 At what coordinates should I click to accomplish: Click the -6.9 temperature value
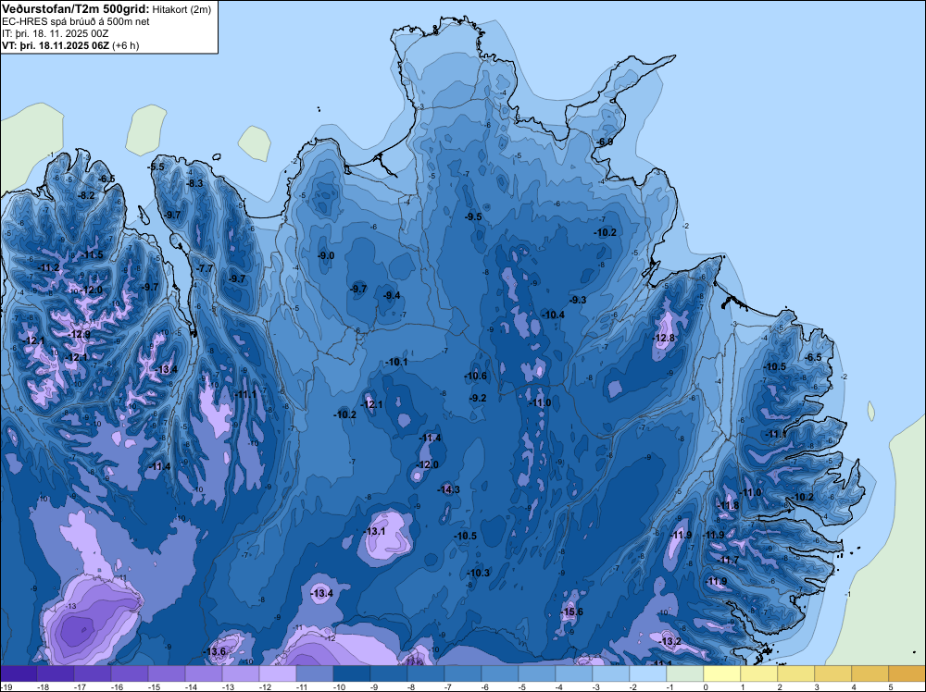[604, 142]
